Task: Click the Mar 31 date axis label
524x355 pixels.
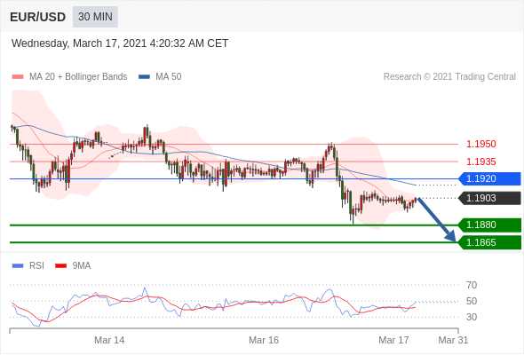Action: tap(453, 340)
